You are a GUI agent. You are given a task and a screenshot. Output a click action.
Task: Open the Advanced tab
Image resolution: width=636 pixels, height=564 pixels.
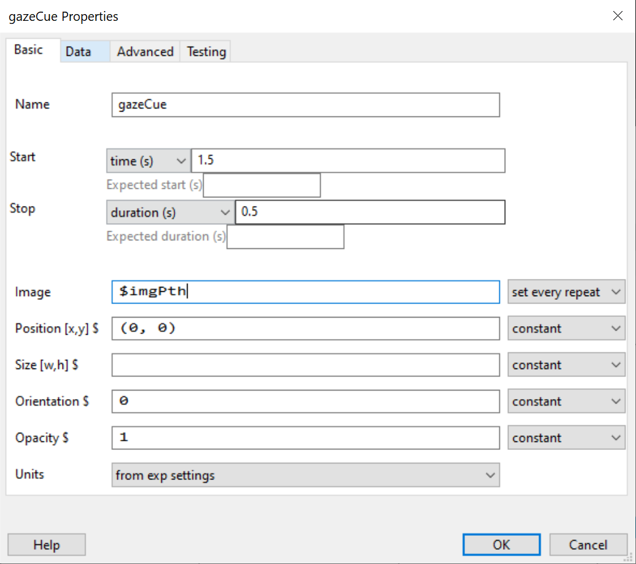click(x=145, y=51)
